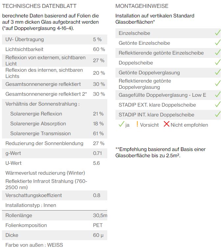Select the checkmark for Reflektierende getönte Einzelscheibe
This screenshot has width=224, height=251.
(x=218, y=52)
